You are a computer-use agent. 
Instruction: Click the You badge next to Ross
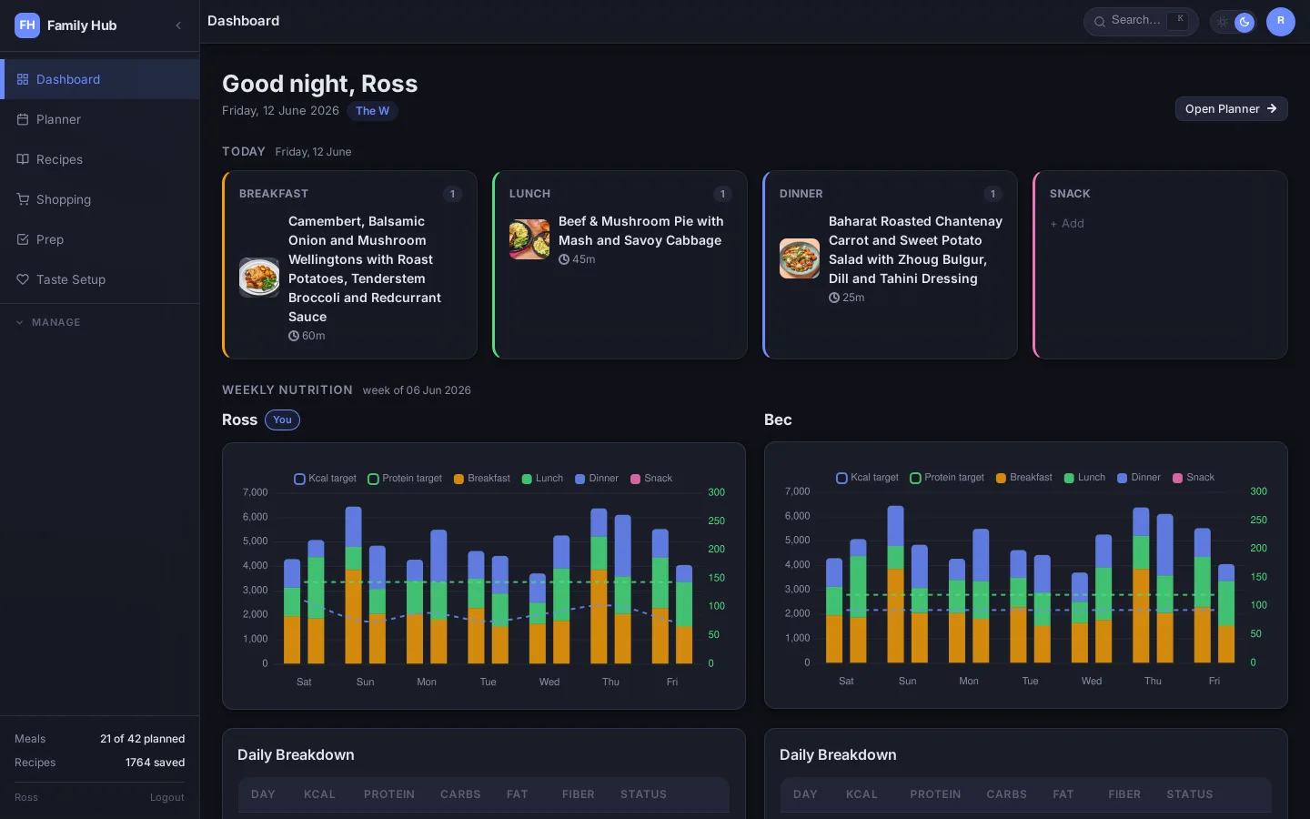coord(282,420)
